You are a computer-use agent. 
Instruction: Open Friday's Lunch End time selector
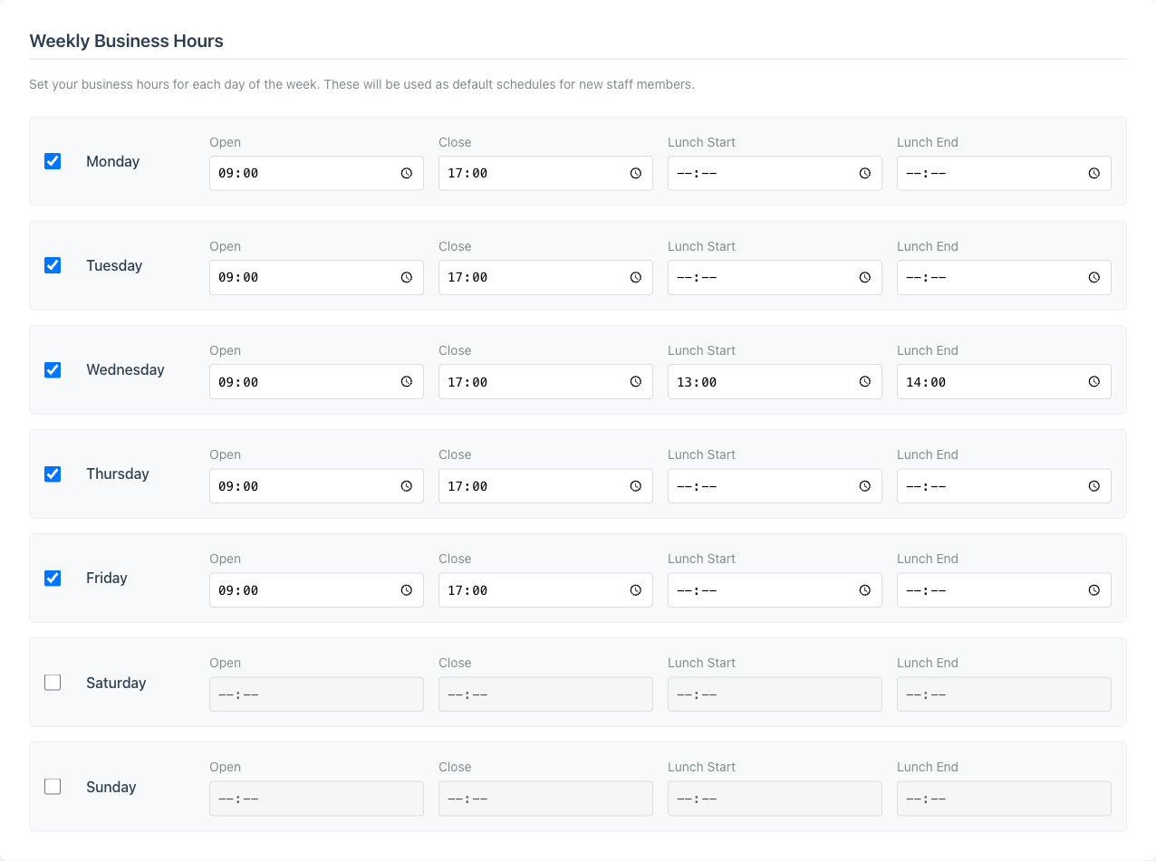(1093, 589)
